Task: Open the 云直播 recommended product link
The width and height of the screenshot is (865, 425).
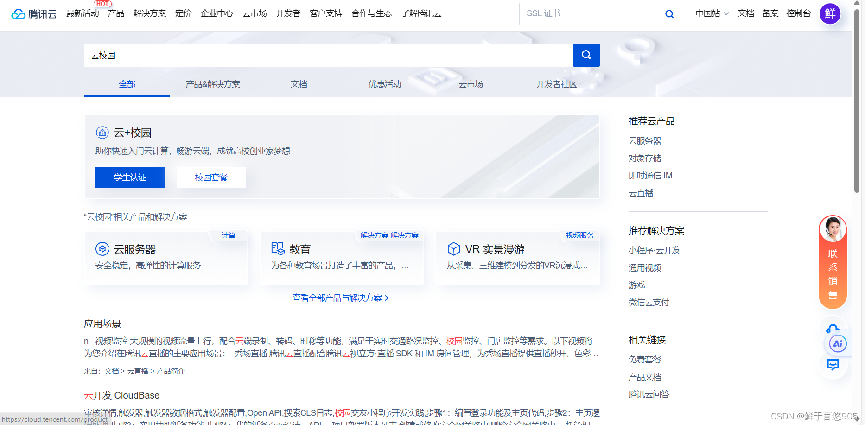Action: tap(641, 193)
